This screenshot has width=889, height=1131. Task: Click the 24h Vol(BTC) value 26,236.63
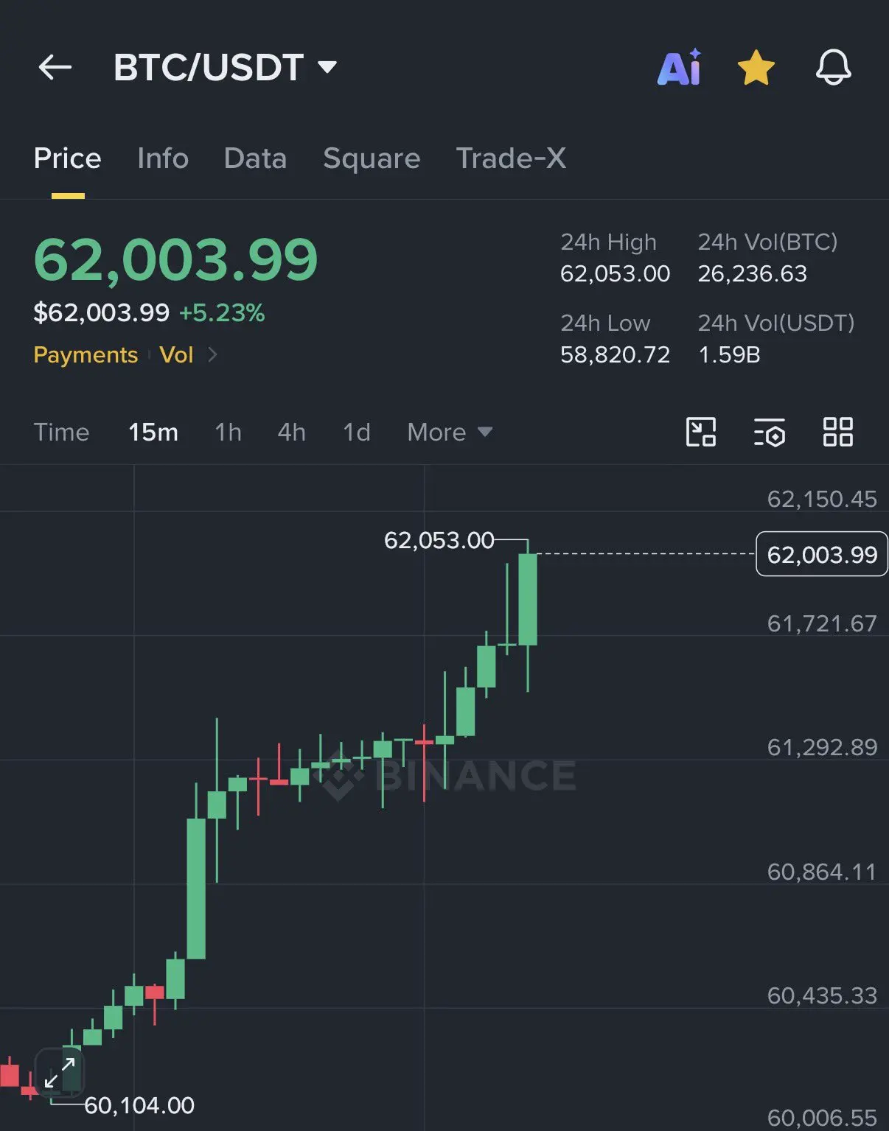[753, 274]
